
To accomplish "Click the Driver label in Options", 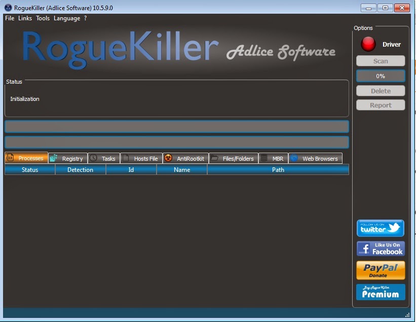I will point(391,44).
